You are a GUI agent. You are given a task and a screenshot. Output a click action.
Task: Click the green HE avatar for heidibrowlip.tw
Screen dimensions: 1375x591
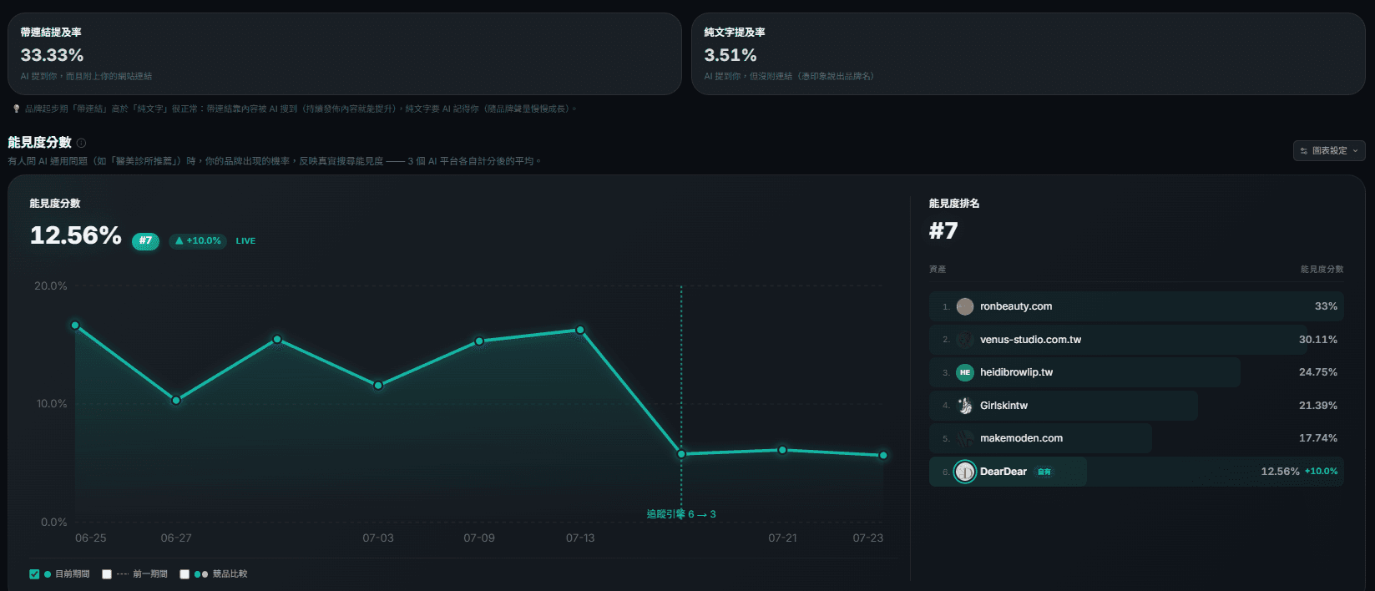click(x=965, y=372)
